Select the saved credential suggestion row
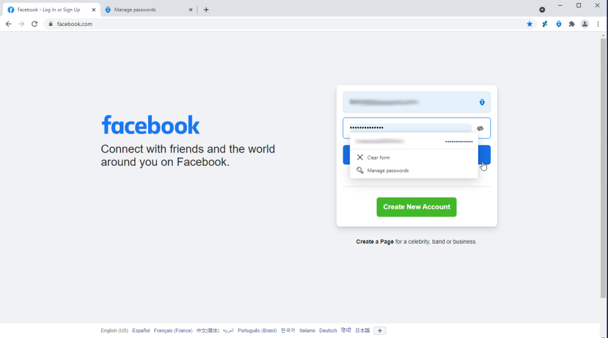 tap(414, 142)
